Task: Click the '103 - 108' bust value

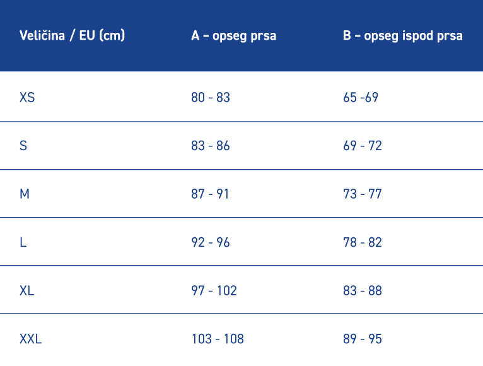Action: point(218,339)
